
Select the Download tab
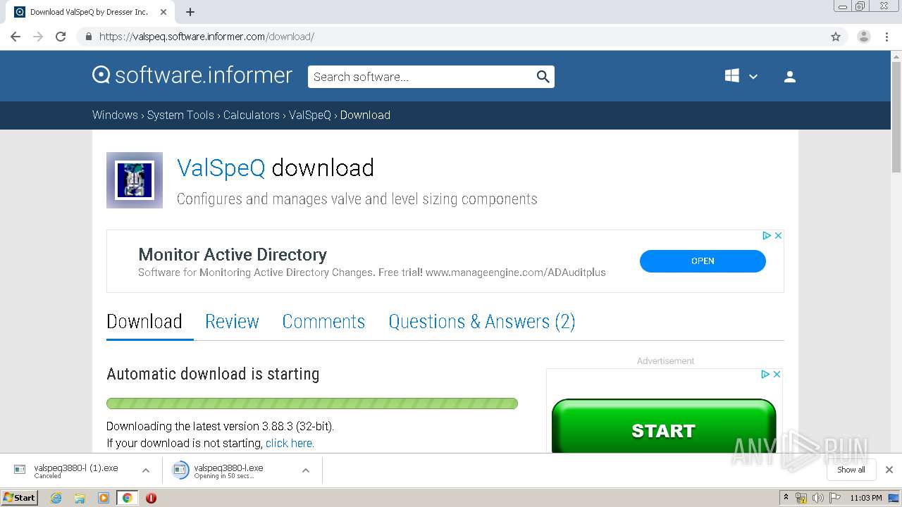click(x=144, y=322)
